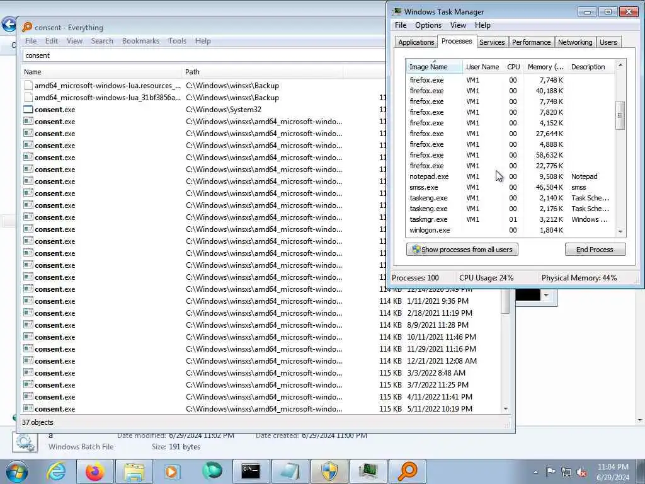Select the taskmgr.exe process row

tap(510, 219)
